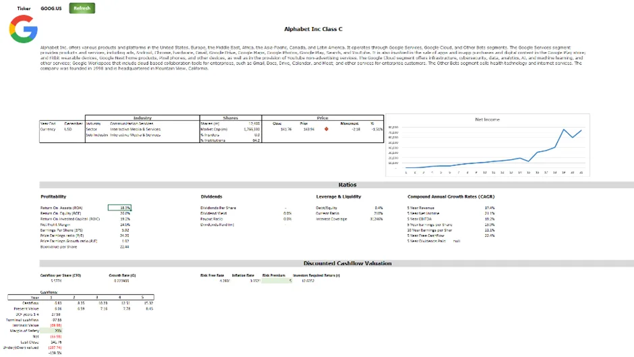Click the Present Value row label

pyautogui.click(x=26, y=309)
